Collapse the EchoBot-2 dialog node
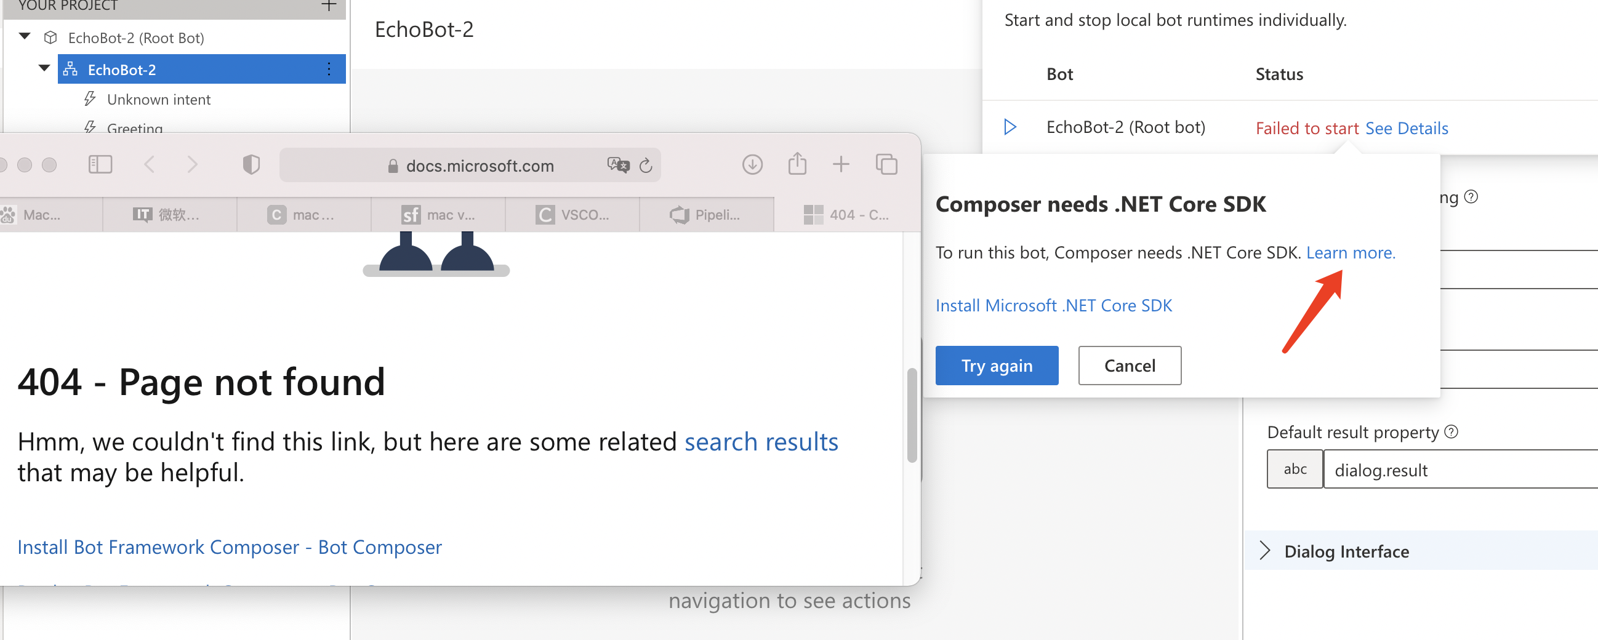The image size is (1598, 640). [x=44, y=68]
